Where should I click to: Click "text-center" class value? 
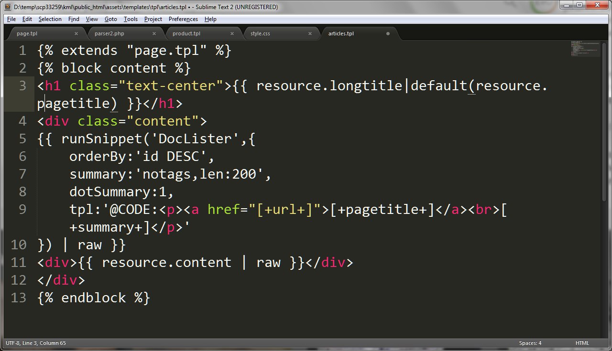tap(171, 86)
